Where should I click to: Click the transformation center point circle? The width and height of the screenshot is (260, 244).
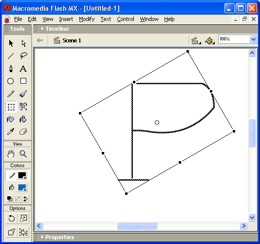pyautogui.click(x=157, y=122)
